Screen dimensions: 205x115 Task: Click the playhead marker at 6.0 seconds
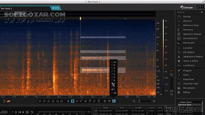(x=80, y=19)
